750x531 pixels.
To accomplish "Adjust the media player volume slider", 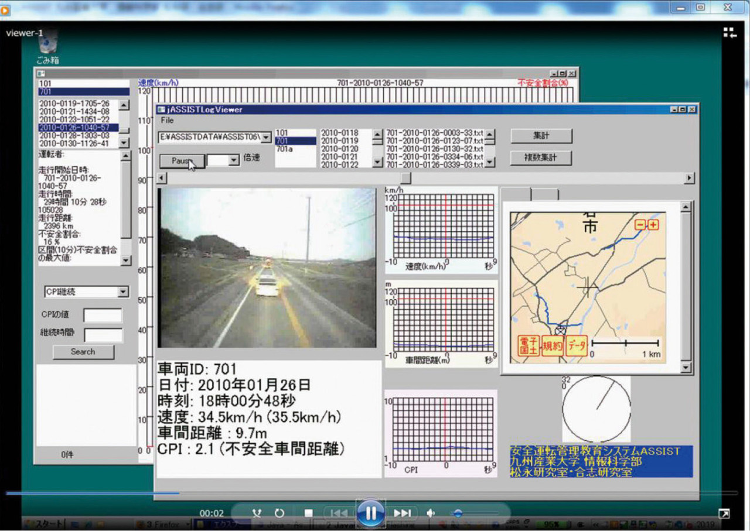I will tap(458, 513).
